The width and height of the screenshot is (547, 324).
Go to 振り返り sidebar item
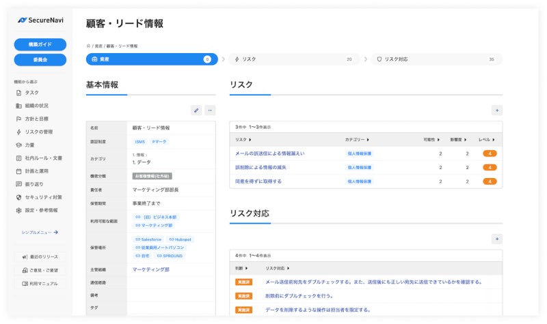coord(30,184)
